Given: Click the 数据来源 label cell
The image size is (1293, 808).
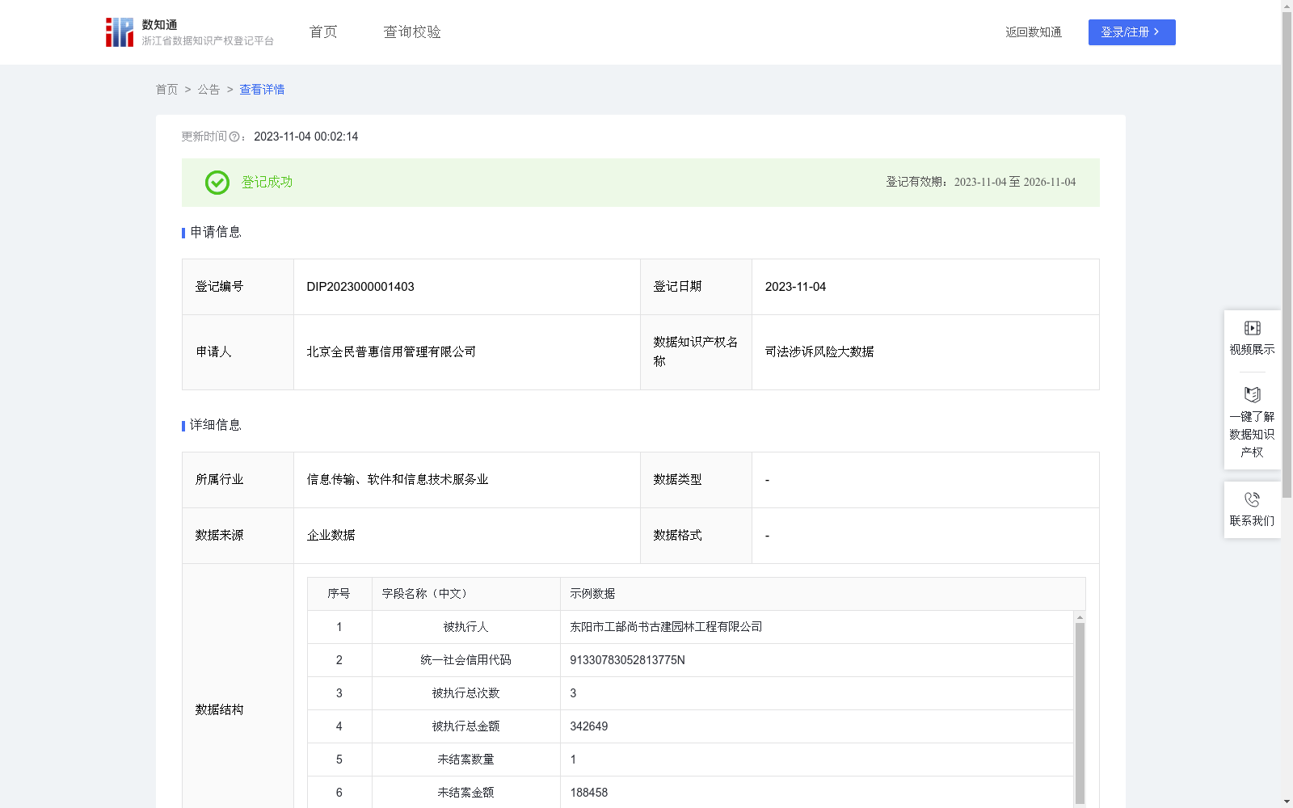Looking at the screenshot, I should pos(238,536).
